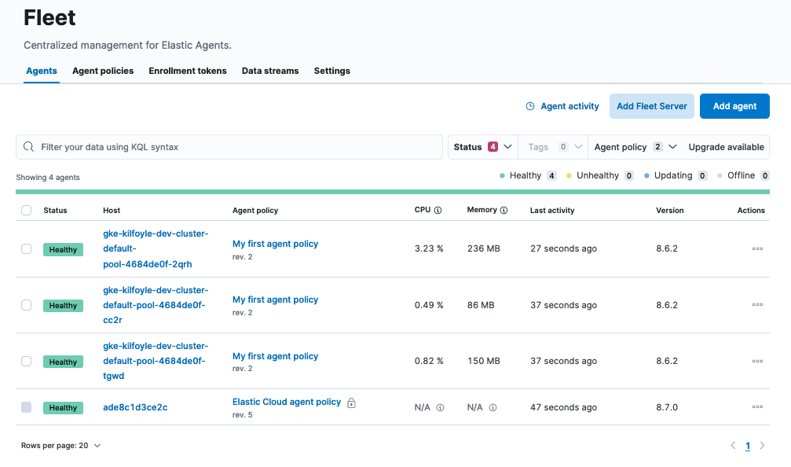The width and height of the screenshot is (791, 467).
Task: Click the search magnifier in the filter bar
Action: [x=28, y=146]
